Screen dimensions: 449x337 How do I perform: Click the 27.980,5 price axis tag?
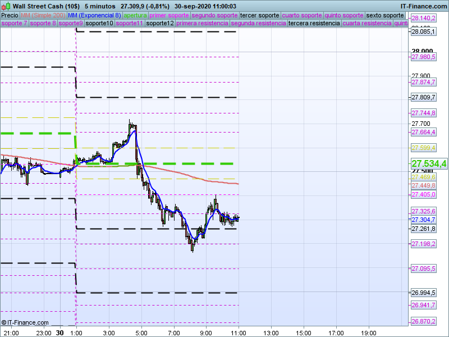(424, 57)
